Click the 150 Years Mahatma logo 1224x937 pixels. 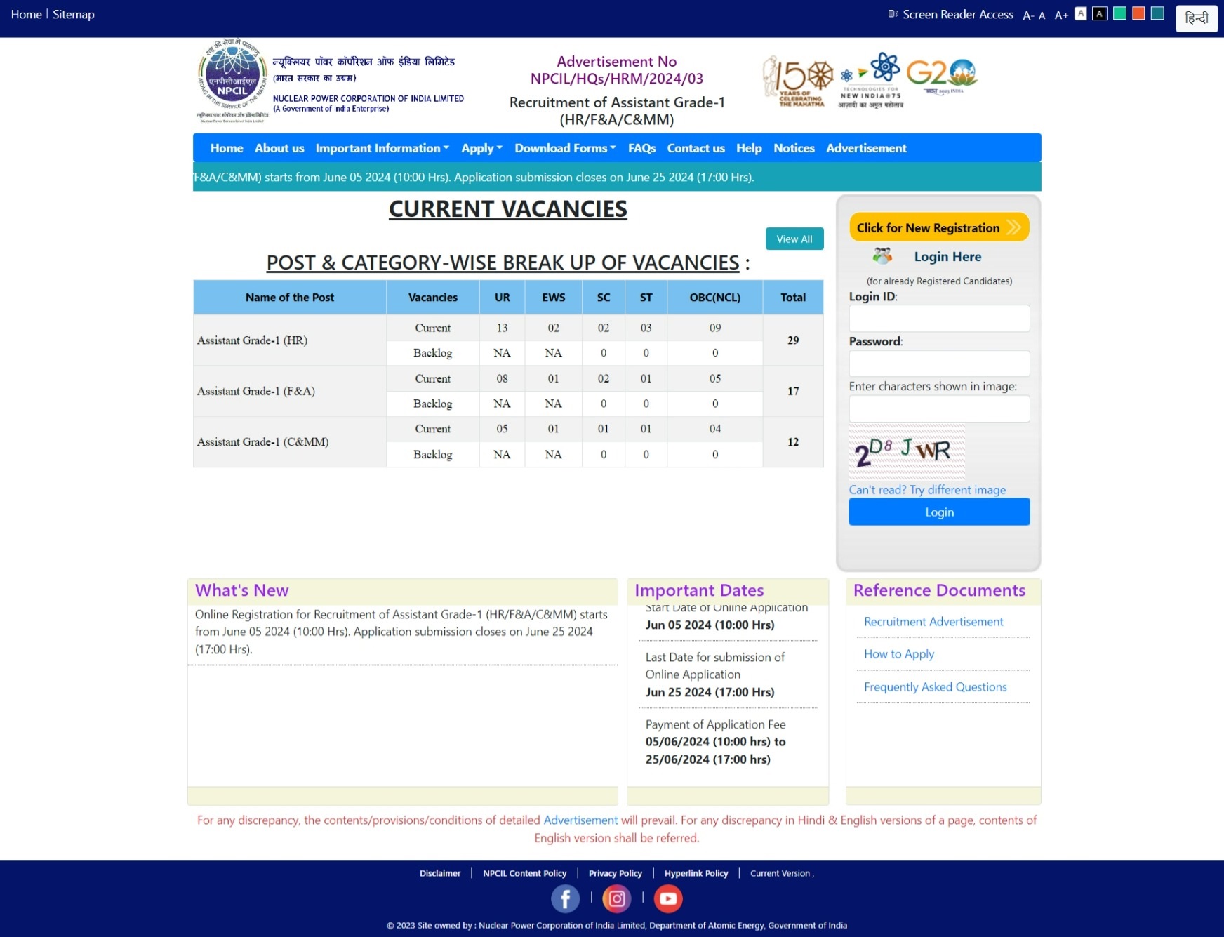tap(798, 81)
